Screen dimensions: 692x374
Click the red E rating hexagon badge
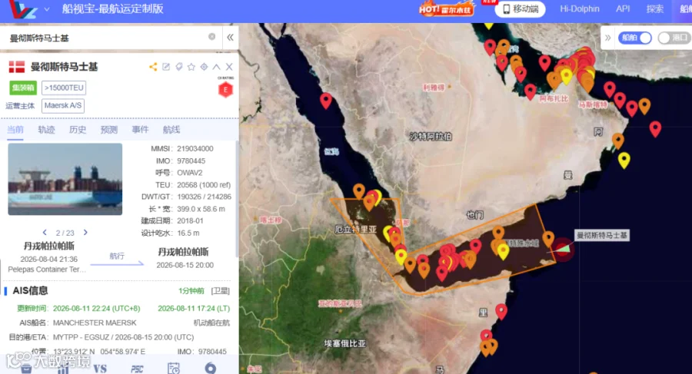[225, 90]
